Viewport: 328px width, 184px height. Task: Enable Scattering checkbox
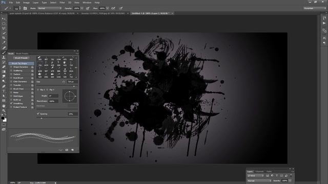pos(11,71)
